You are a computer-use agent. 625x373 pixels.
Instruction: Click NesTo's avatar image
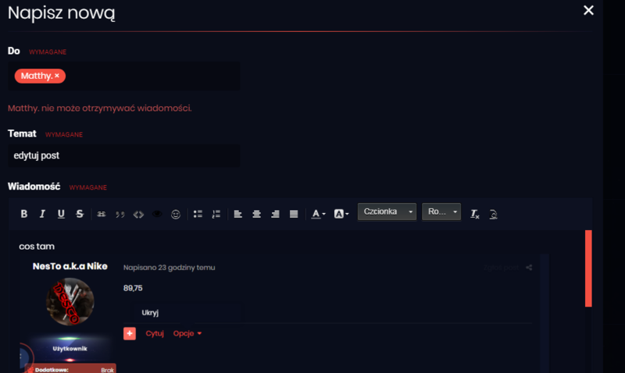[x=70, y=301]
